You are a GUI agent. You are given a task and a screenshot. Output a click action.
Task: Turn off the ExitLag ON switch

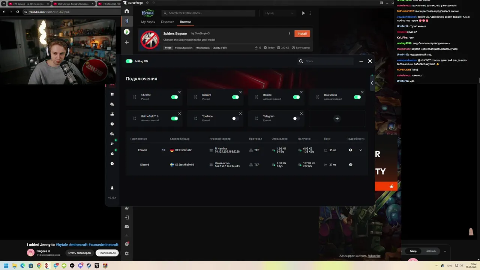(x=129, y=61)
